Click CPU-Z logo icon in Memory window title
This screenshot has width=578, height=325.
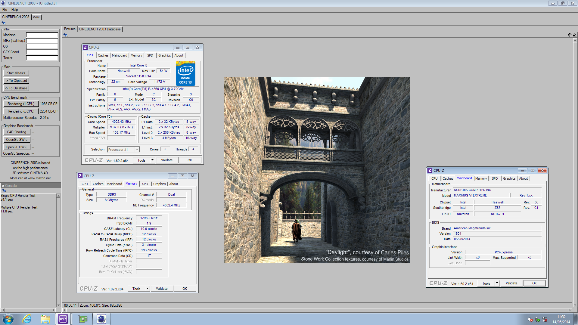click(80, 176)
